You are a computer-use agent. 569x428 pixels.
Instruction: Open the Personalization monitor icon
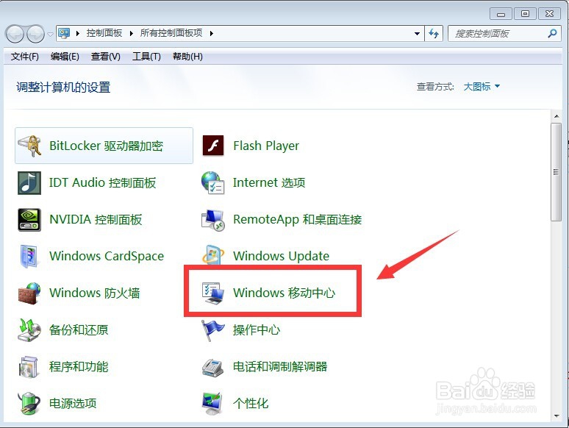pyautogui.click(x=213, y=403)
